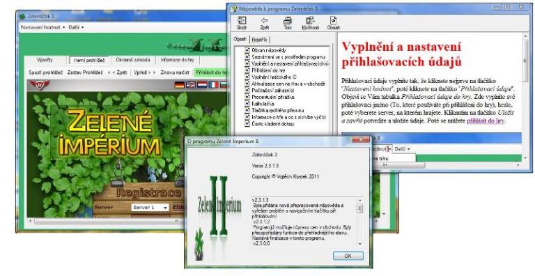Screen dimensions: 535x276
Task: Click the Přihlásit do hry green button
Action: [210, 72]
